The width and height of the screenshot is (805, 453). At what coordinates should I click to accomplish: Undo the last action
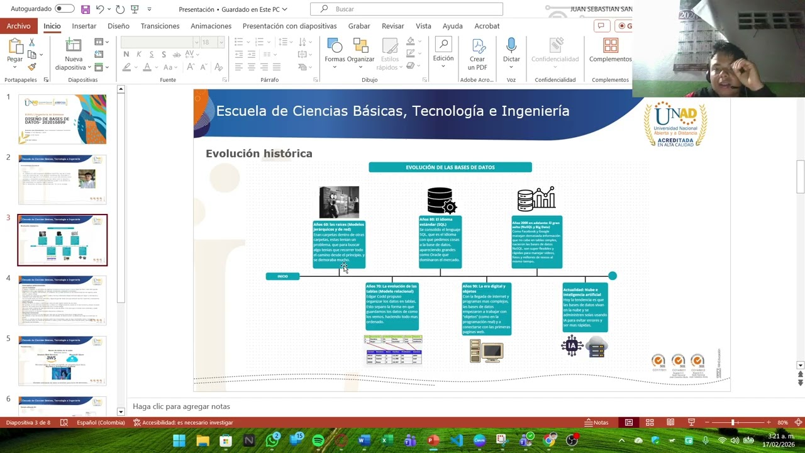(x=100, y=9)
